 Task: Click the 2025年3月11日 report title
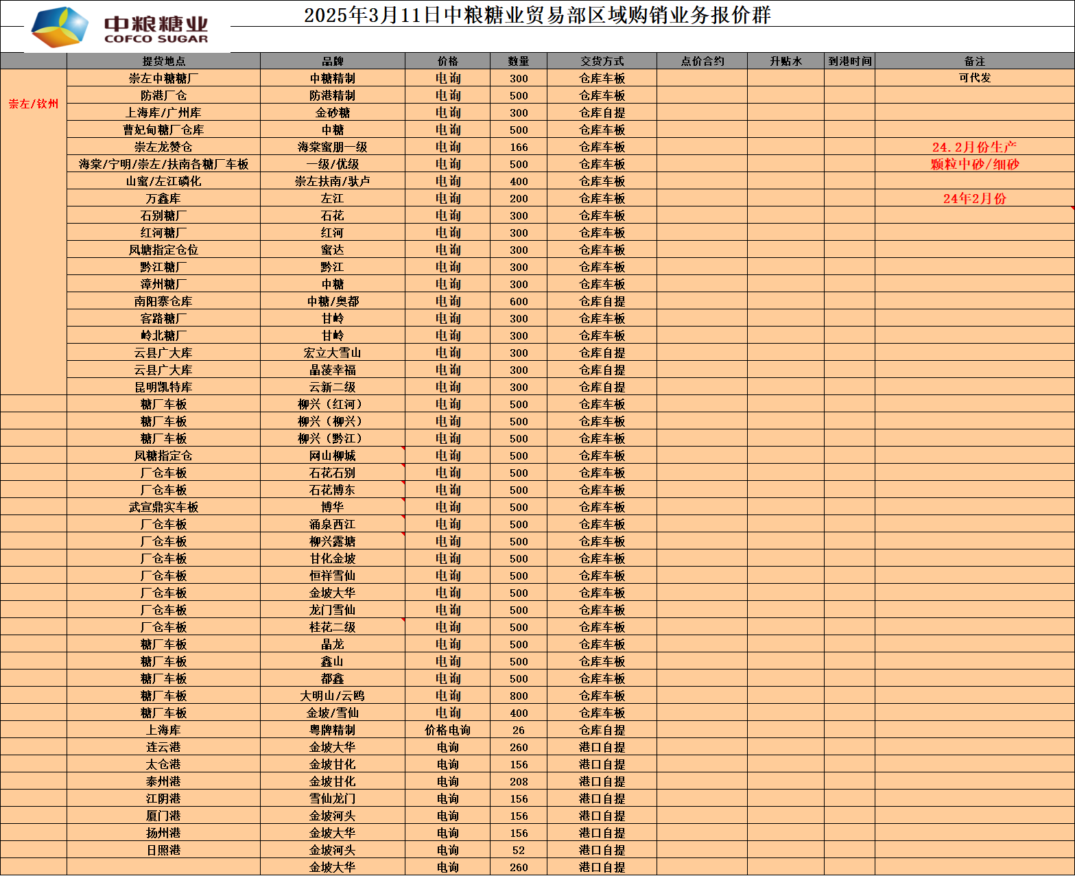click(537, 15)
